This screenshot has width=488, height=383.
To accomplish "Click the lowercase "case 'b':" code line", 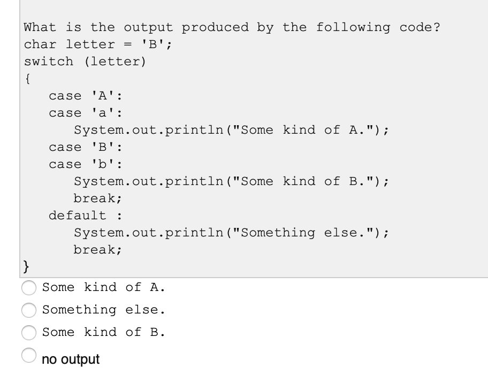I will (86, 164).
